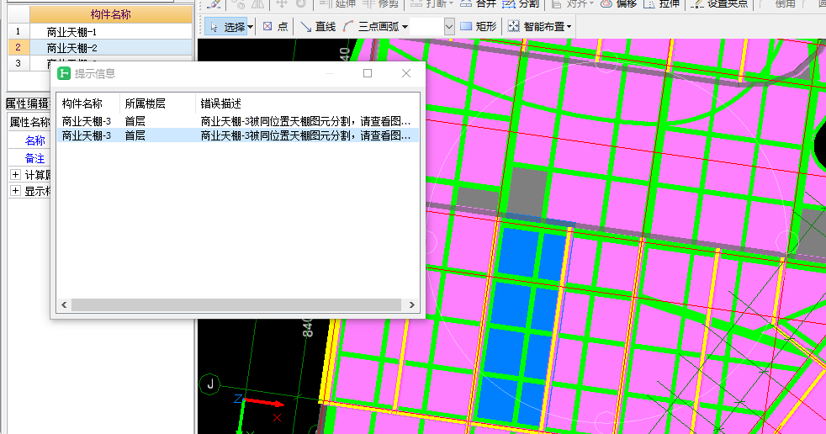This screenshot has width=826, height=434.
Task: Select first 商业天棚-3 error row
Action: coord(237,121)
